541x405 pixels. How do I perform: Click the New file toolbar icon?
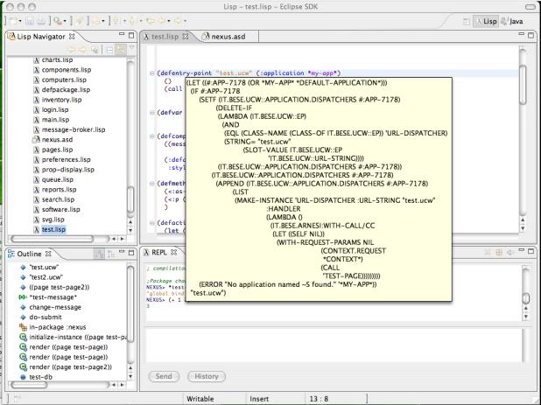coord(13,21)
